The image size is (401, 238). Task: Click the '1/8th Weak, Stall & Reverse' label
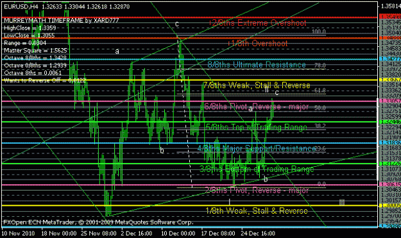pyautogui.click(x=257, y=210)
